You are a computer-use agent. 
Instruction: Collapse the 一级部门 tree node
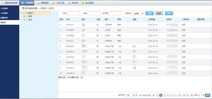[21, 13]
